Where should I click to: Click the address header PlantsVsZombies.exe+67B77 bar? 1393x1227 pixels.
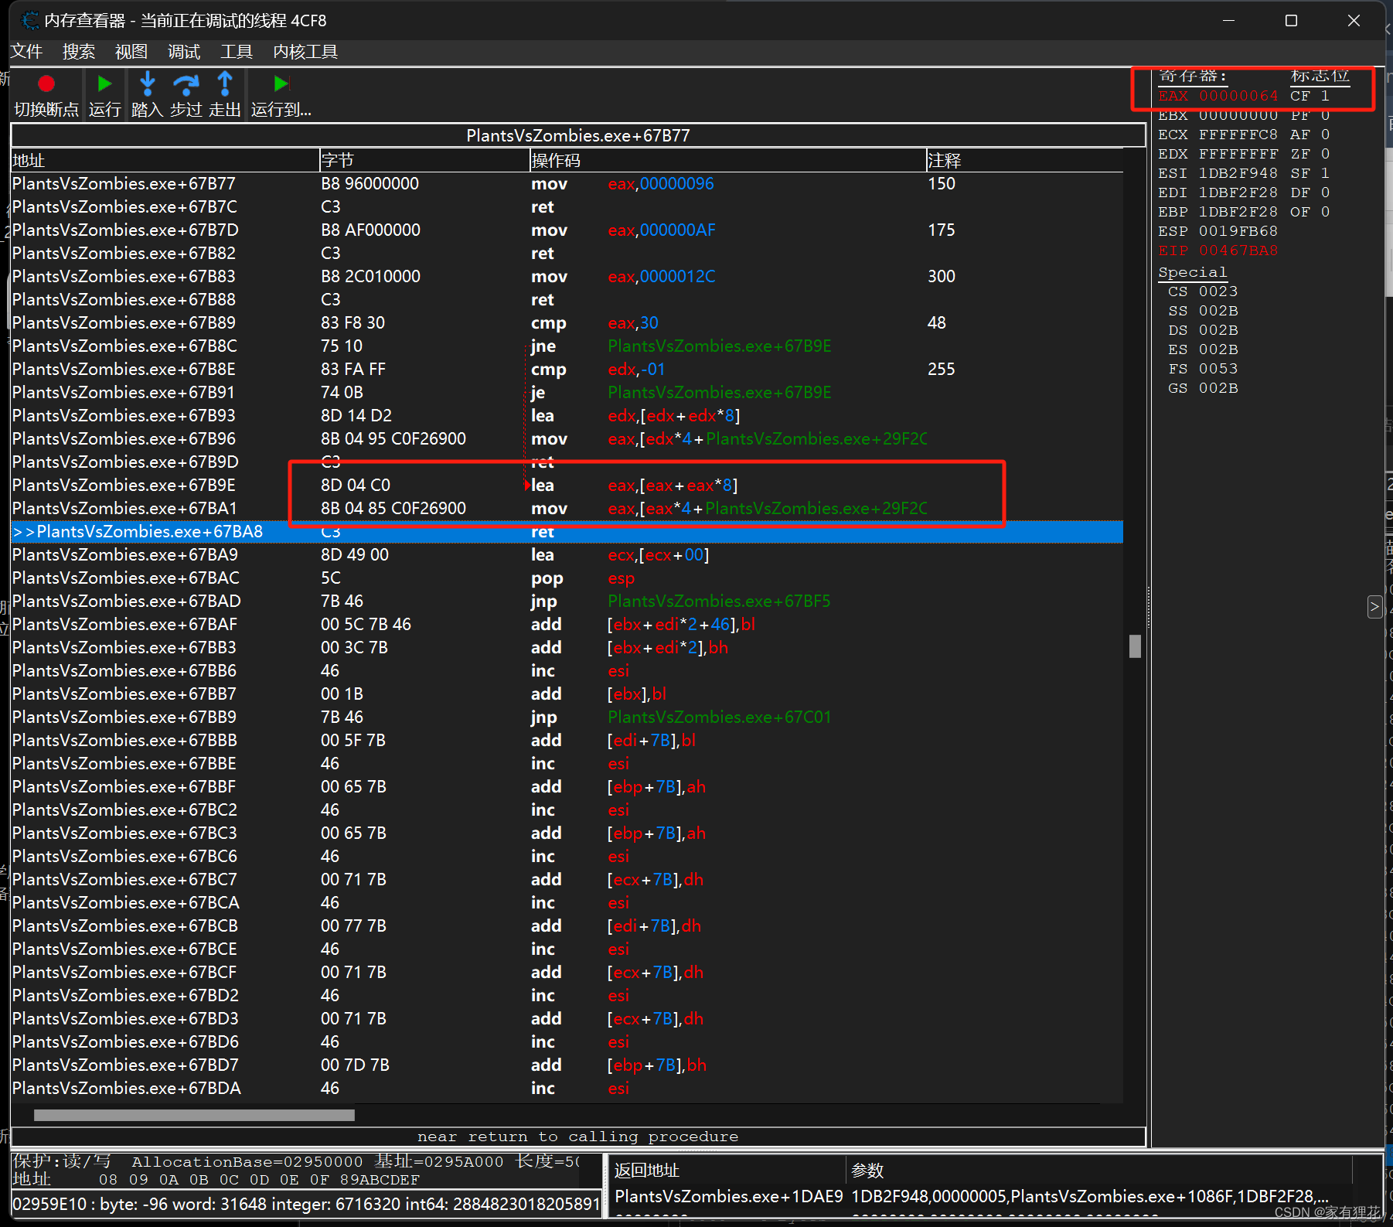click(x=578, y=135)
